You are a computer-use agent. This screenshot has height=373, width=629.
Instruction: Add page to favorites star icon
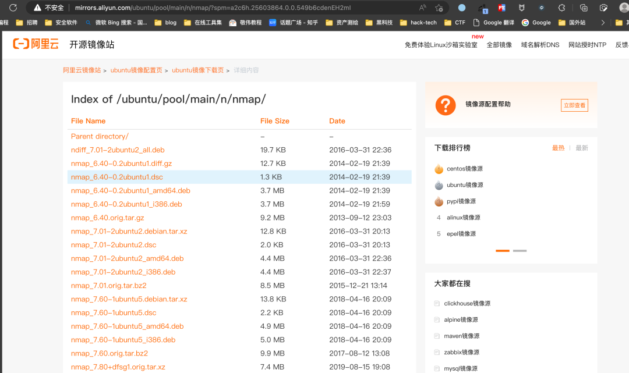point(439,8)
